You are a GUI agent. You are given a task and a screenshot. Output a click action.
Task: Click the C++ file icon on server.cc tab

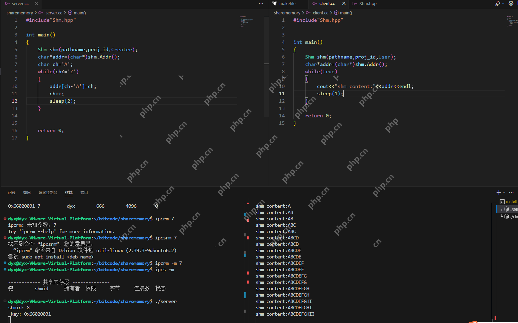tap(7, 4)
